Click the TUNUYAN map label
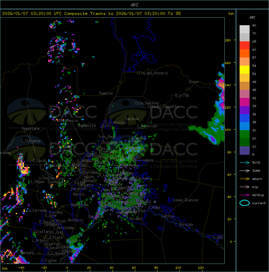Viewport: 269px width, 272px height. tap(69, 251)
